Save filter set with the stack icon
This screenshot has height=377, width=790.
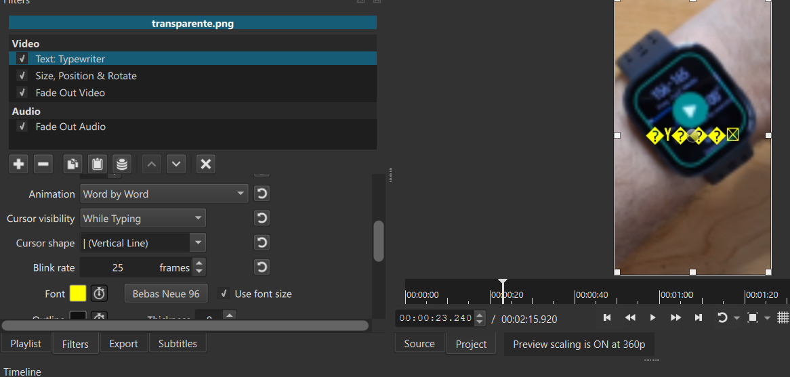pyautogui.click(x=122, y=164)
